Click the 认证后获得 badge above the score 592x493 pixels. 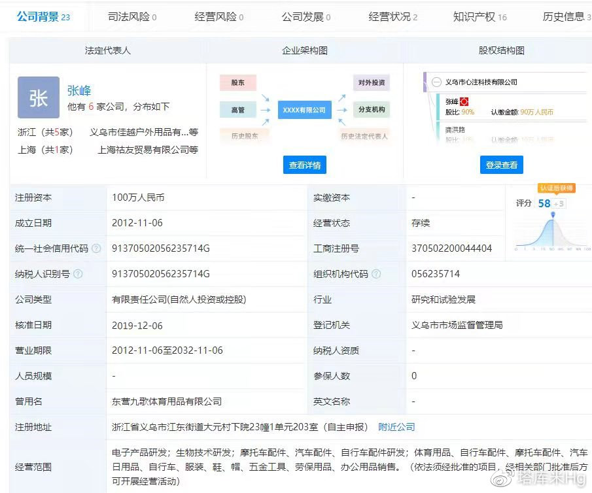[556, 188]
